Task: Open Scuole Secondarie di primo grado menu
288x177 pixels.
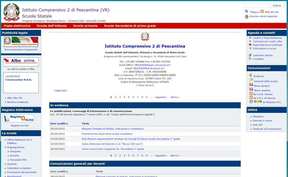Action: tap(130, 26)
